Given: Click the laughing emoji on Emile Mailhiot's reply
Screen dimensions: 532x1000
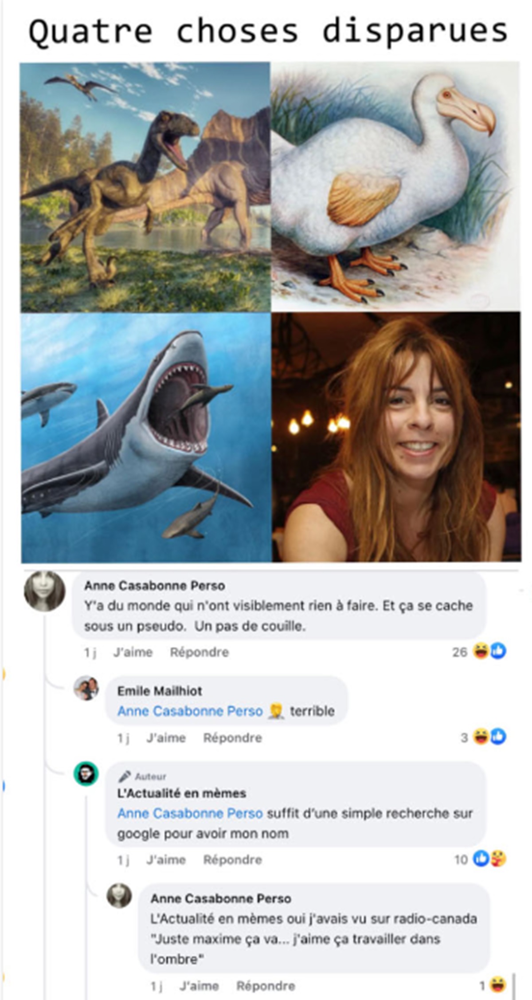Looking at the screenshot, I should coord(481,737).
